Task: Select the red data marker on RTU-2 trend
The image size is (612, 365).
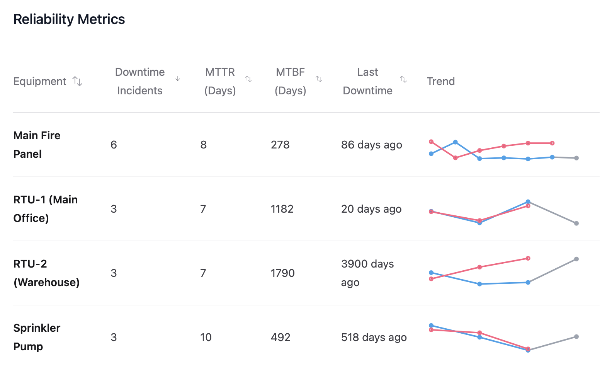Action: pos(528,258)
